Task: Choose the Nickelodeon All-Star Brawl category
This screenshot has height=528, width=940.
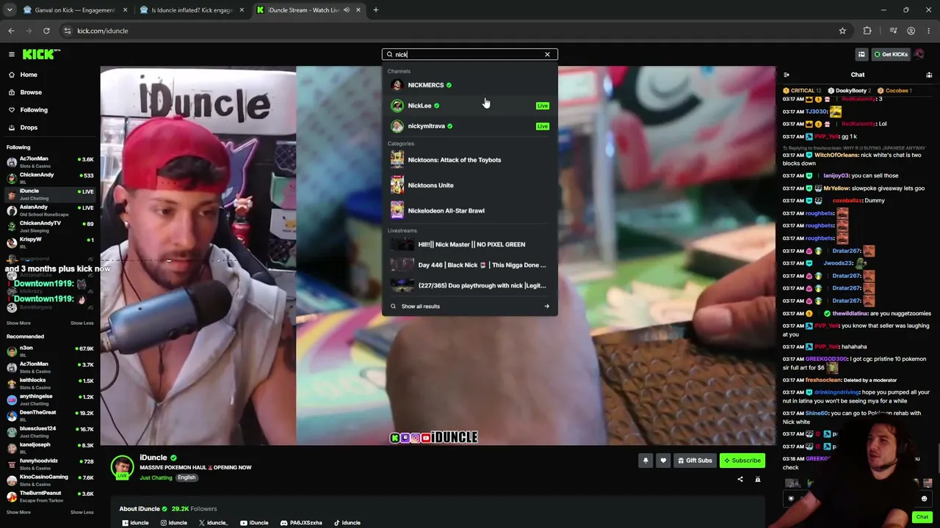Action: pos(470,210)
